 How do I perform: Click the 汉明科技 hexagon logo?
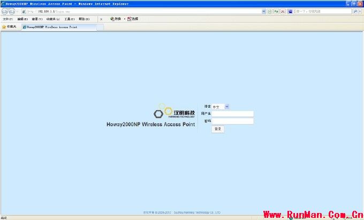pyautogui.click(x=175, y=112)
